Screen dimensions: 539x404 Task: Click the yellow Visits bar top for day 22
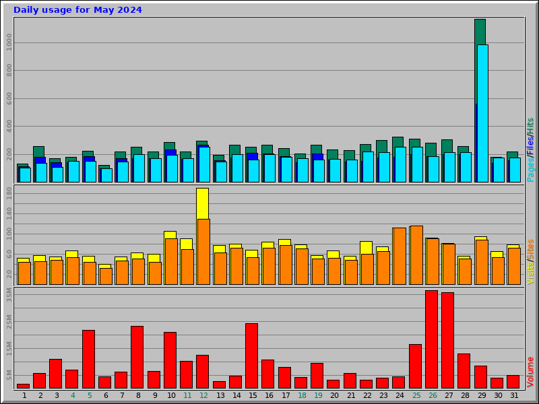[366, 247]
